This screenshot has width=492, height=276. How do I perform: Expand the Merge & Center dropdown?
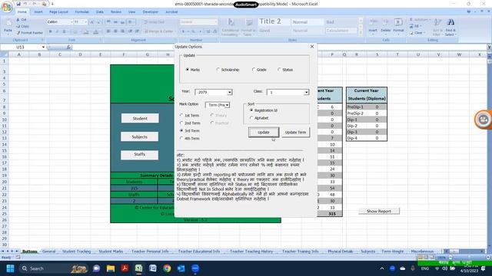[175, 31]
